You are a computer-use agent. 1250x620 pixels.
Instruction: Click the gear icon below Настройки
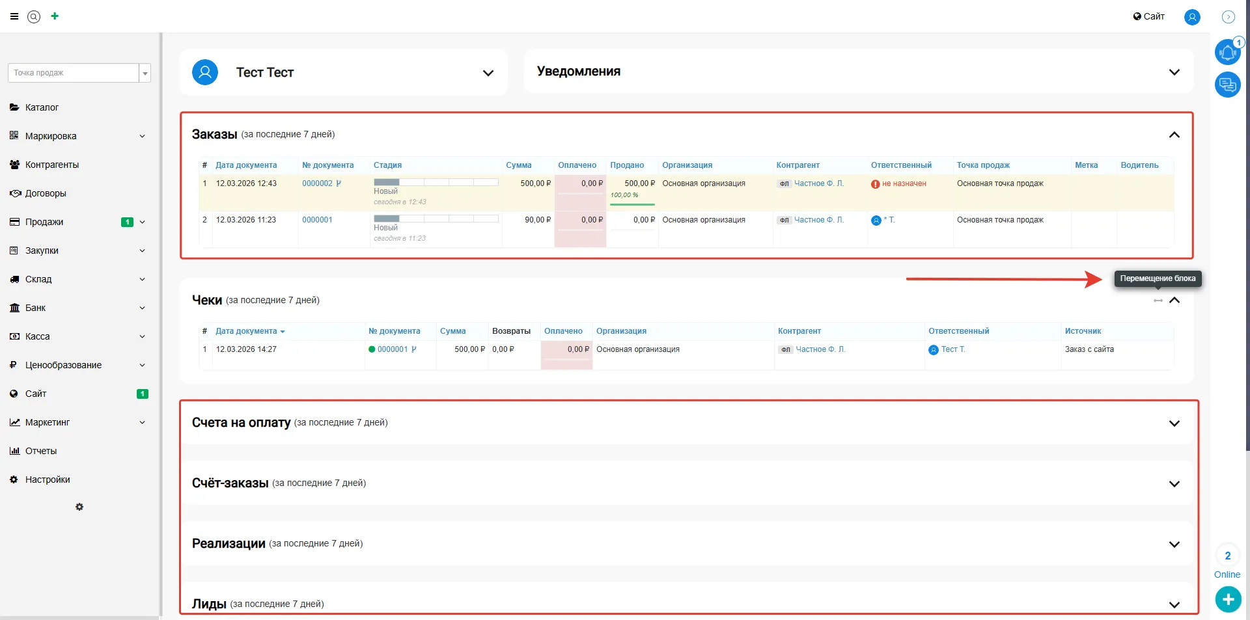tap(79, 507)
